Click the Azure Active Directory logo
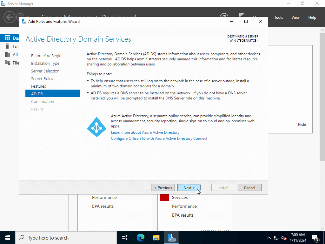Image resolution: width=325 pixels, height=244 pixels. pos(96,127)
